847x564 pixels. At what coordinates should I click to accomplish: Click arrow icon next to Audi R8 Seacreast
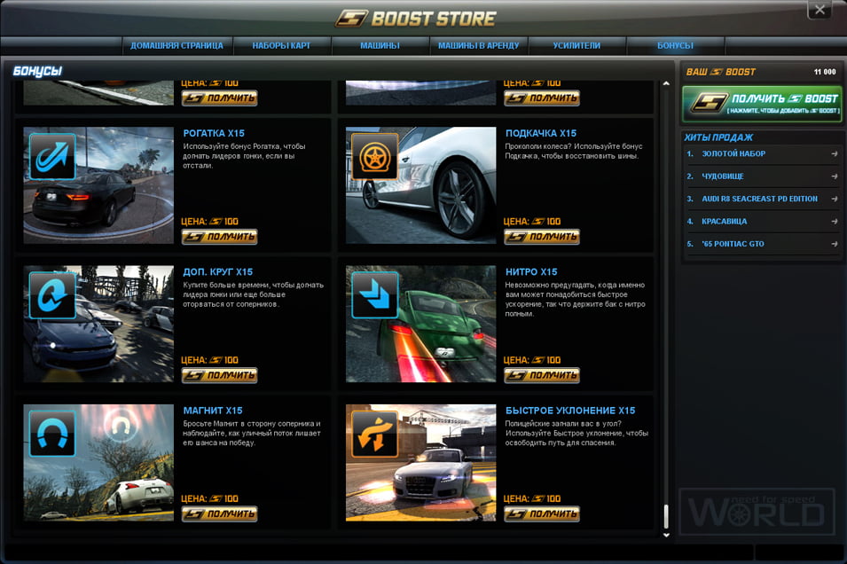[834, 200]
